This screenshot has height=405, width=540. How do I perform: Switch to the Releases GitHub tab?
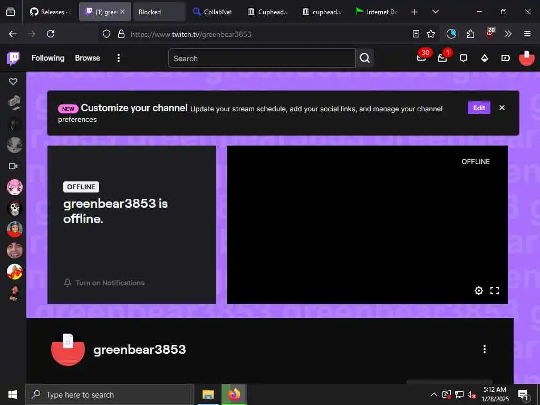click(x=50, y=12)
